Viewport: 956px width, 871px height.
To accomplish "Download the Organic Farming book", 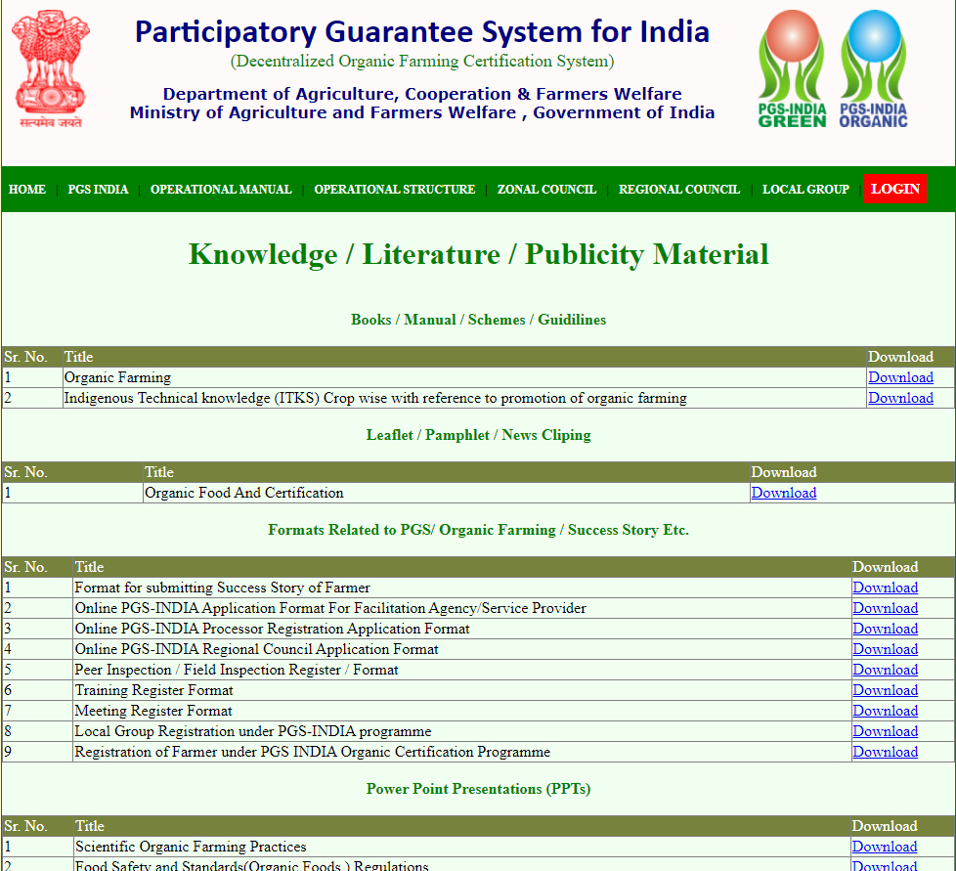I will pyautogui.click(x=900, y=377).
